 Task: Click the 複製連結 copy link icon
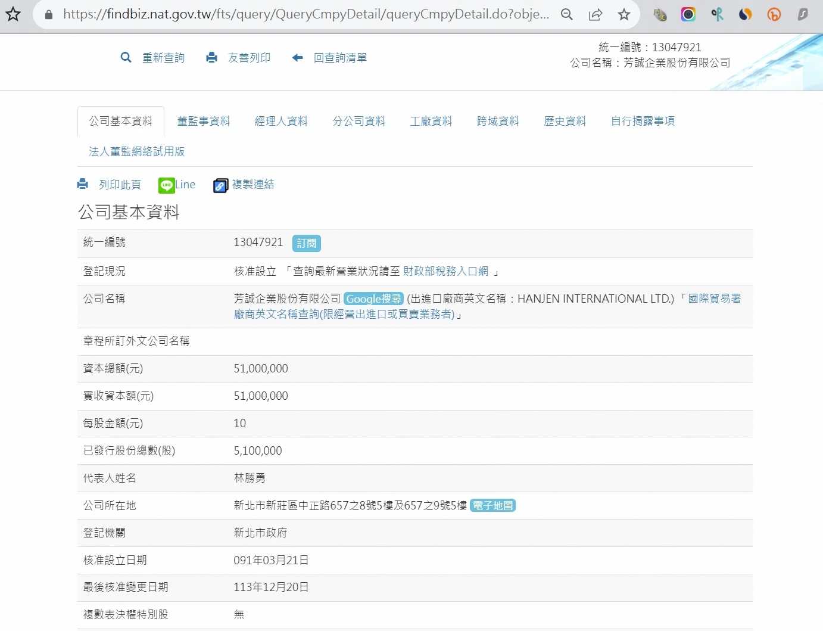(x=220, y=185)
